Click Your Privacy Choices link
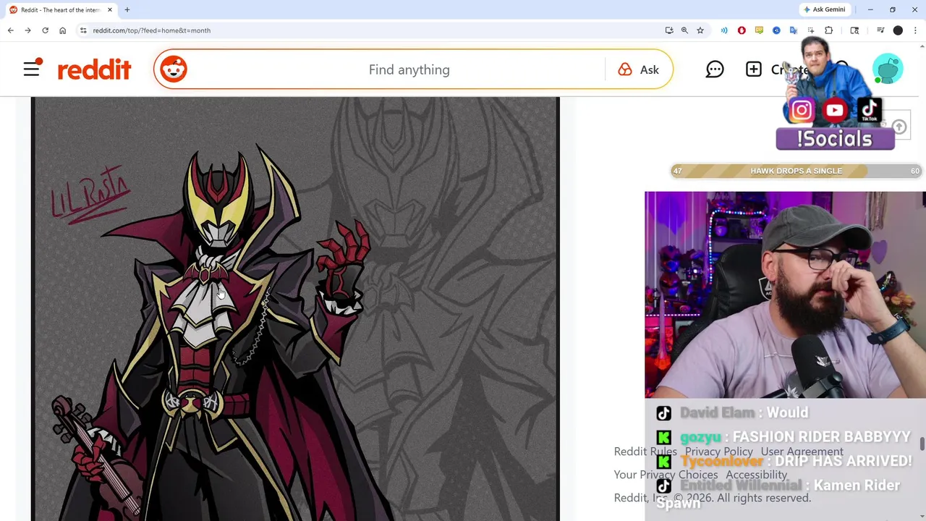Screen dimensions: 926x521 tap(666, 475)
